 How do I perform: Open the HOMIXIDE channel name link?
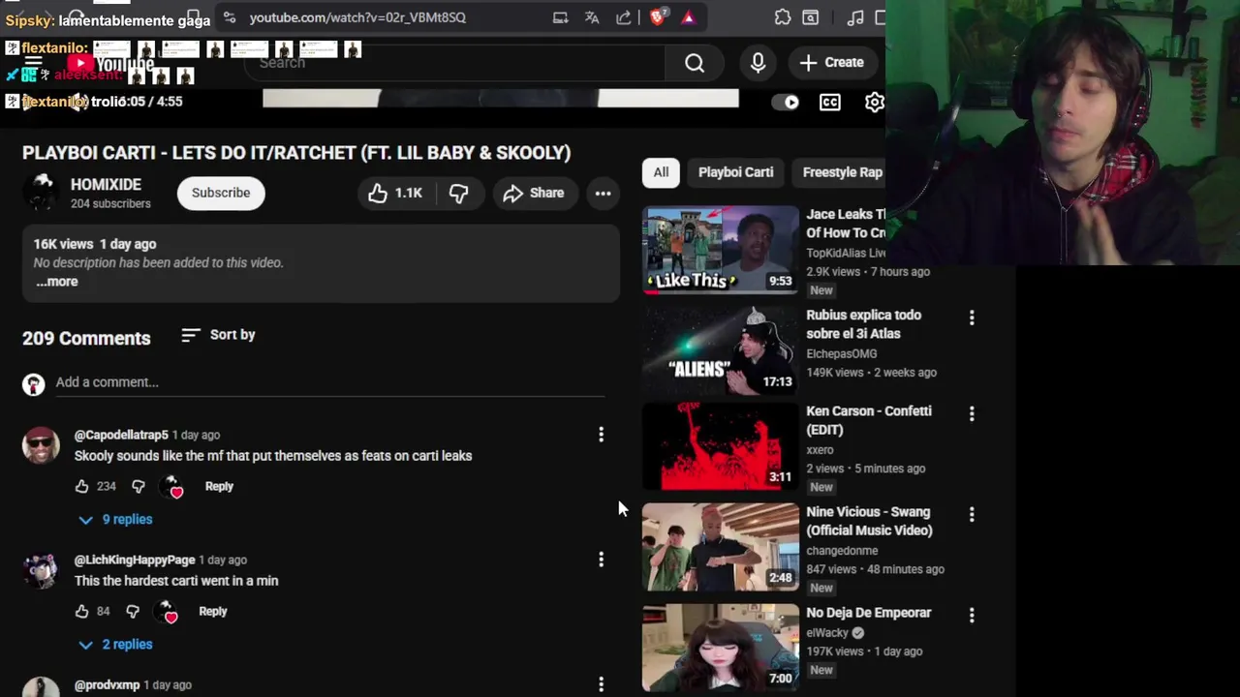click(106, 184)
